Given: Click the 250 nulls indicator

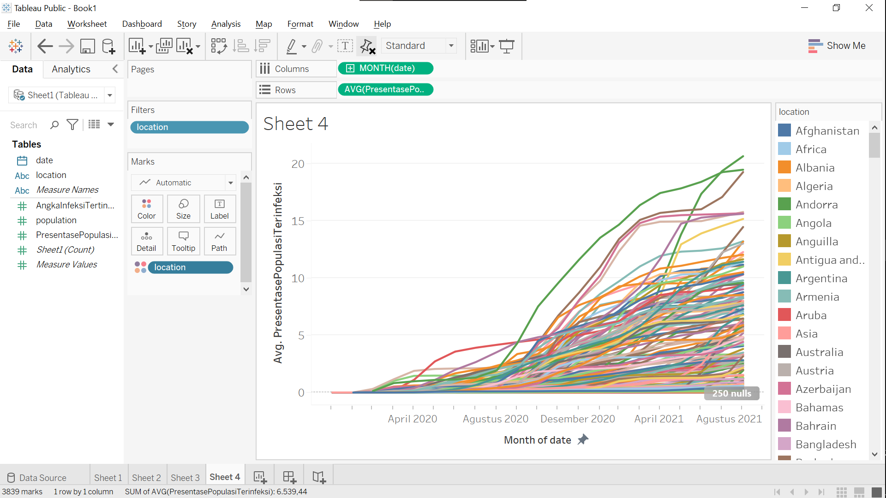Looking at the screenshot, I should 731,393.
